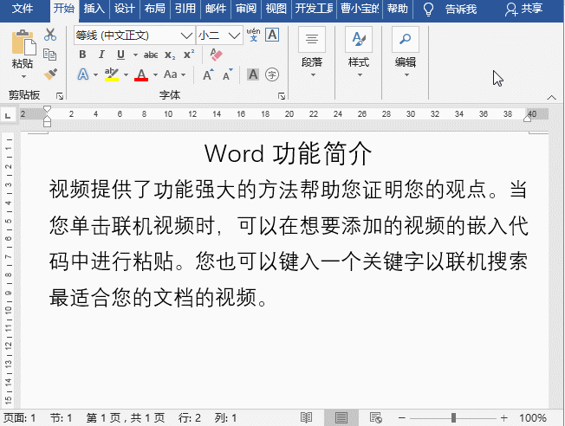Viewport: 565px width, 426px height.
Task: Zoom out with minus button
Action: click(x=402, y=417)
